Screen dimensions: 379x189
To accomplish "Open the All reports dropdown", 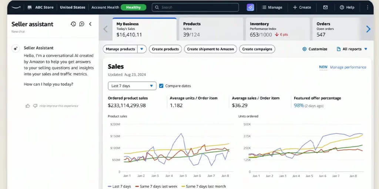I will [x=352, y=49].
